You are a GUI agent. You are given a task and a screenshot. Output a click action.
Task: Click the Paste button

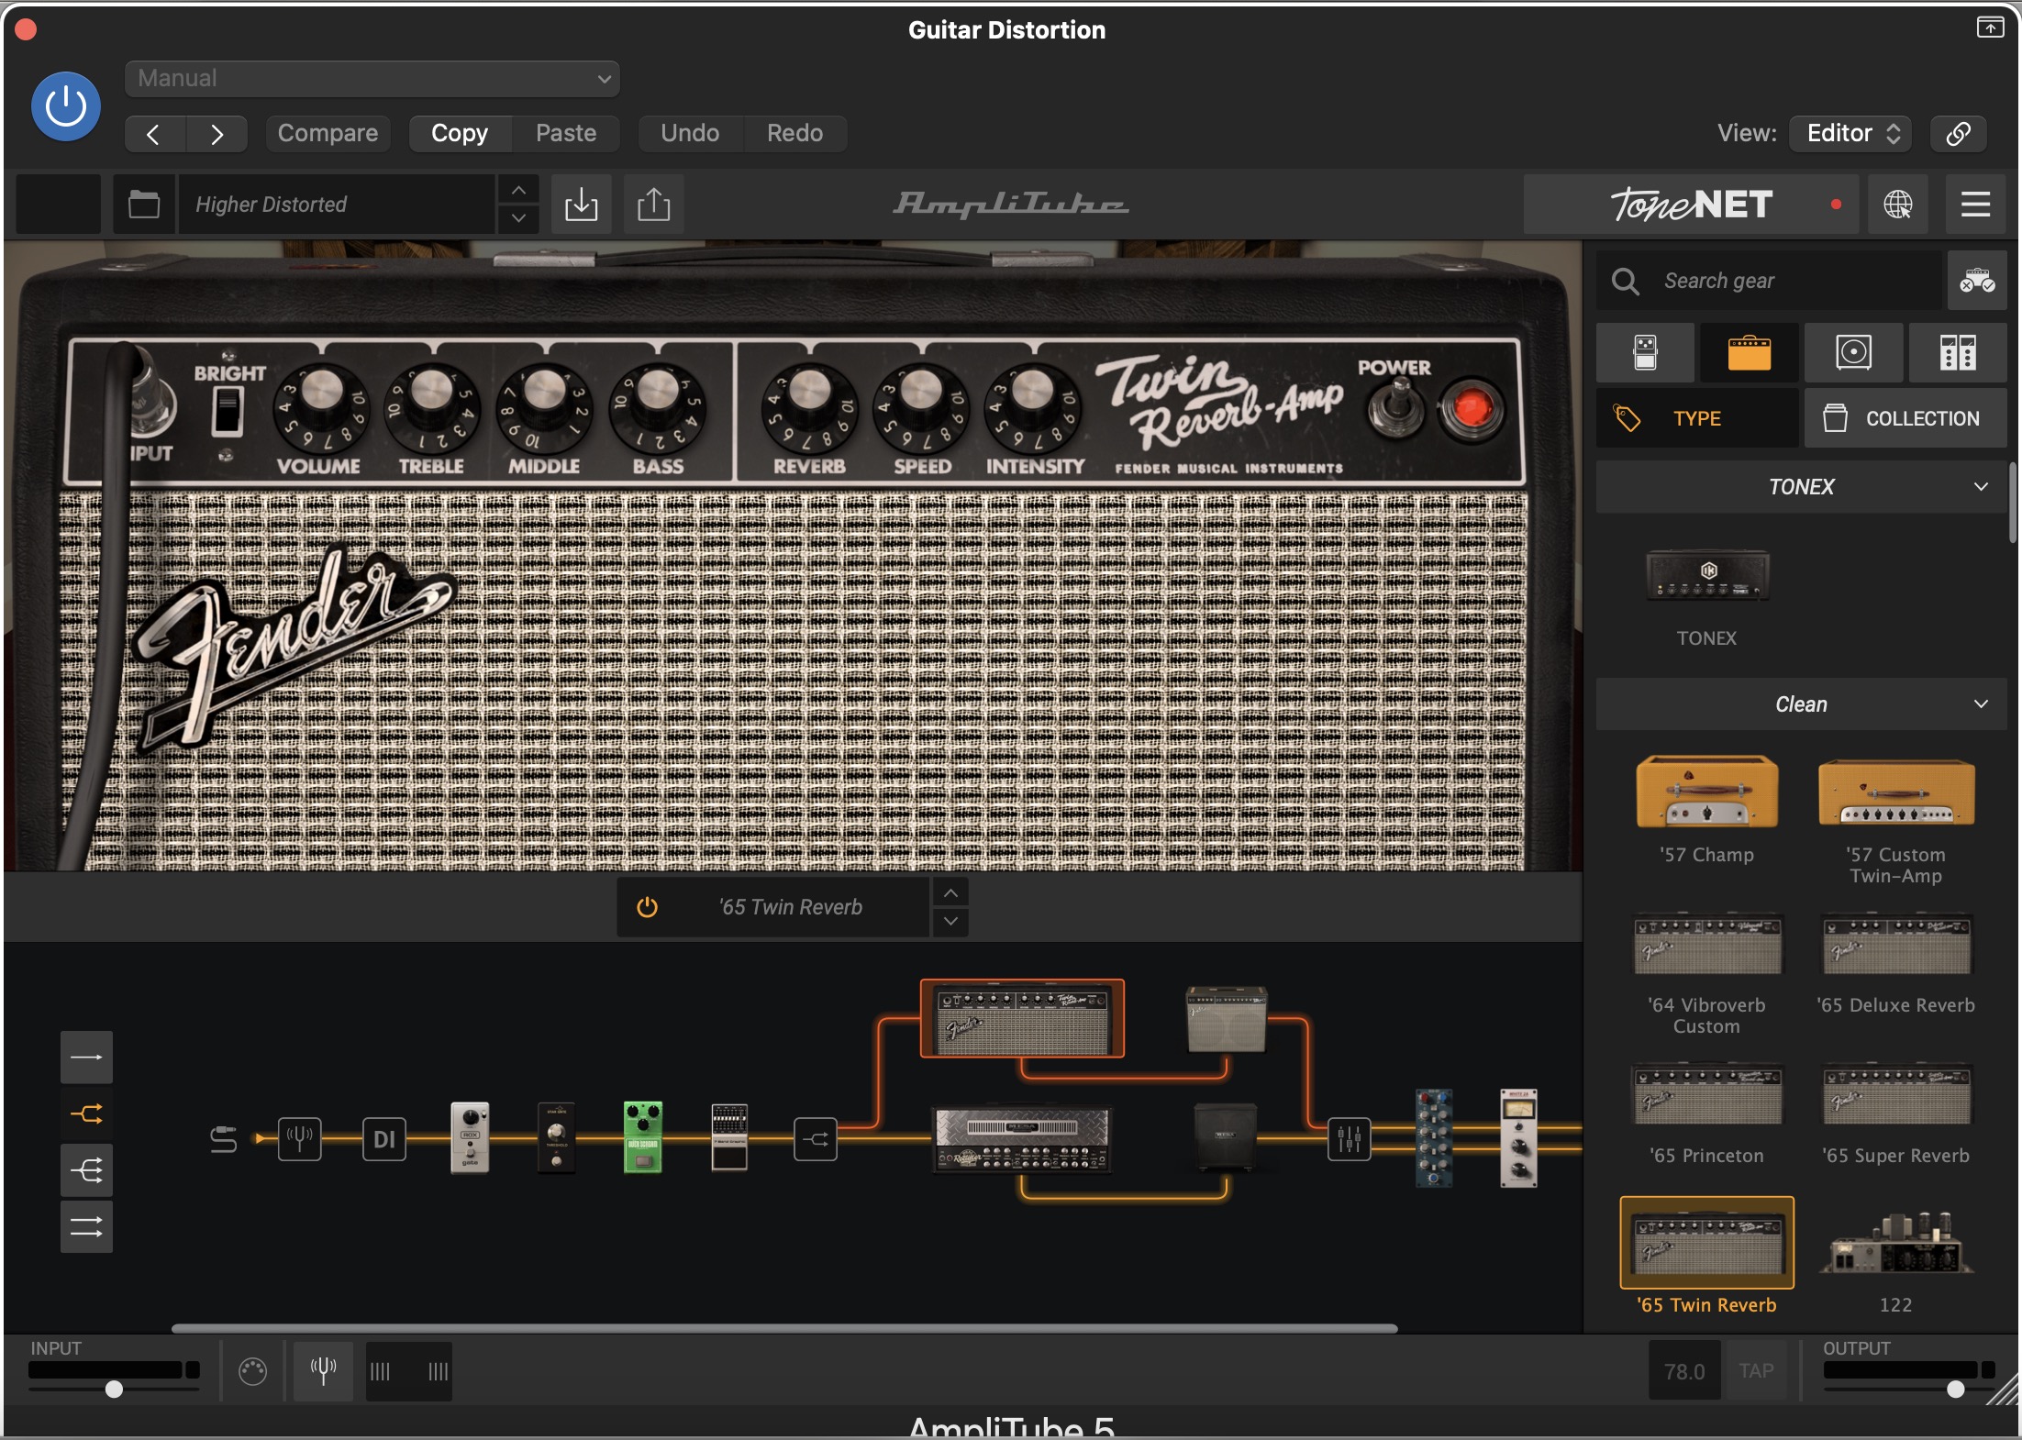click(x=566, y=133)
